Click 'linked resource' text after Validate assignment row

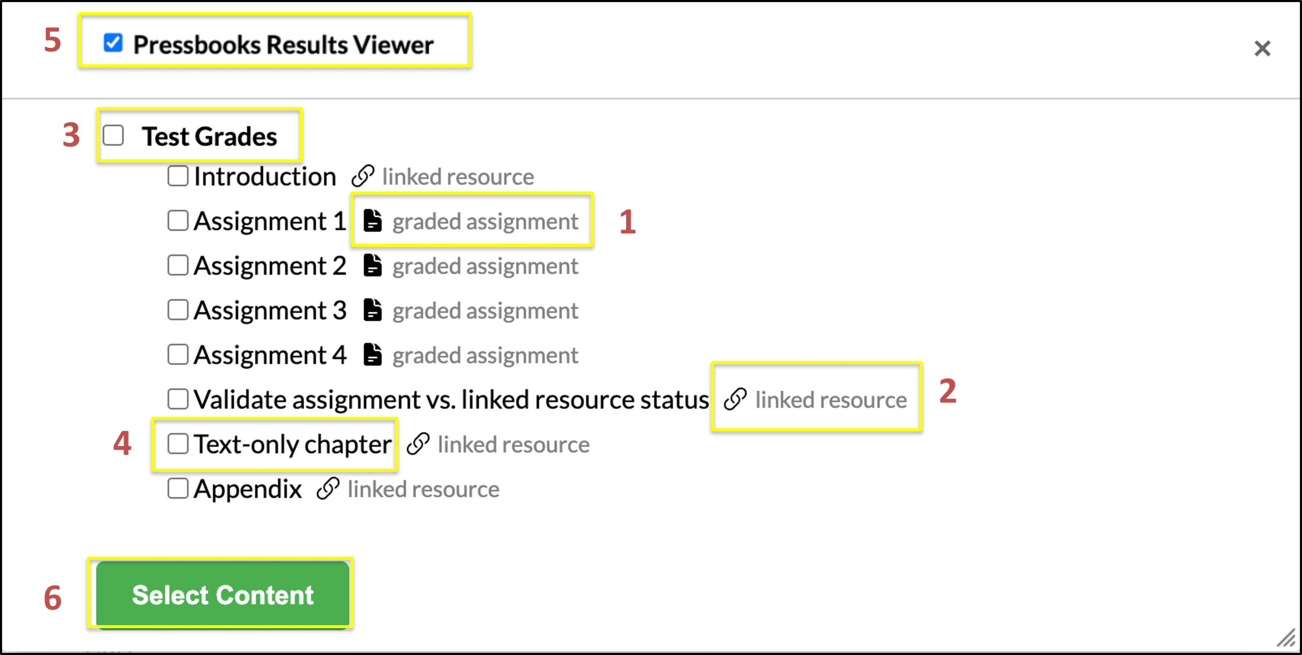point(831,400)
